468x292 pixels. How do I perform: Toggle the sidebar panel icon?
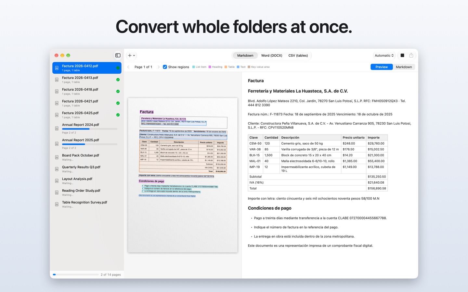pyautogui.click(x=118, y=55)
